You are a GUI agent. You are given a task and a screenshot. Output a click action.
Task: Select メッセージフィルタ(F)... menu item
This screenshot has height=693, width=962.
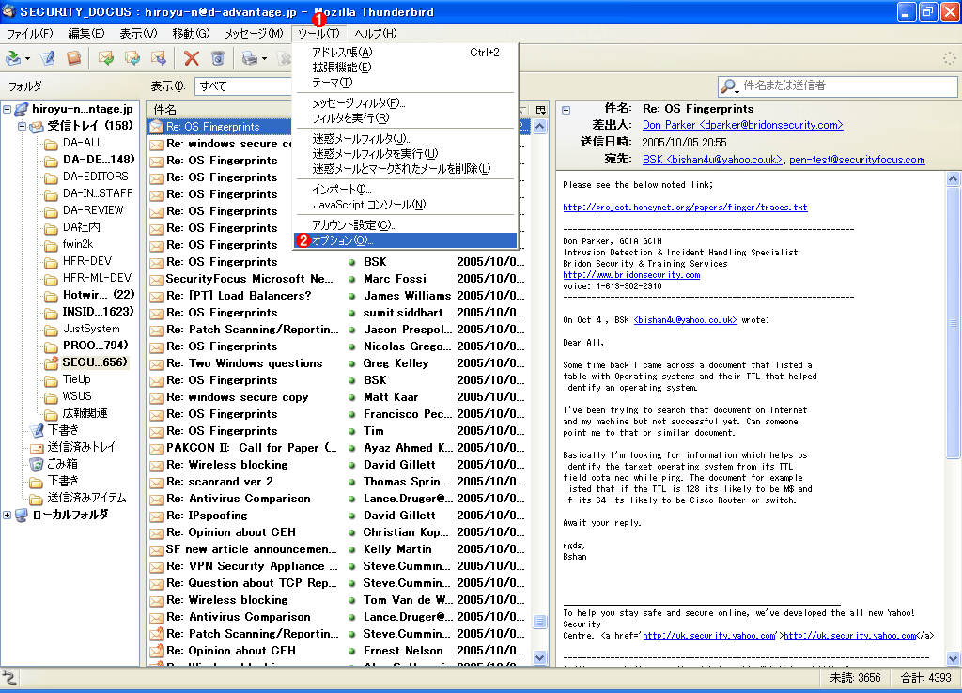coord(406,103)
